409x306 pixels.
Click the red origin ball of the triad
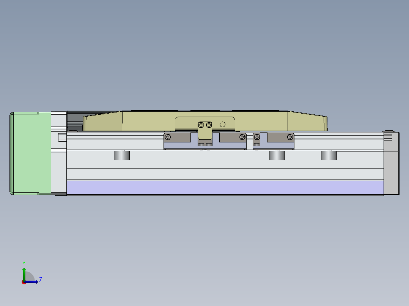pos(24,282)
